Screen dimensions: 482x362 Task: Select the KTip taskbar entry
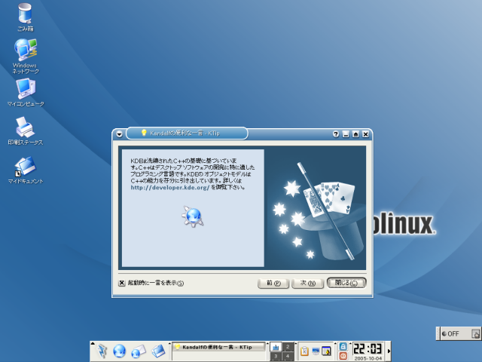coord(218,347)
